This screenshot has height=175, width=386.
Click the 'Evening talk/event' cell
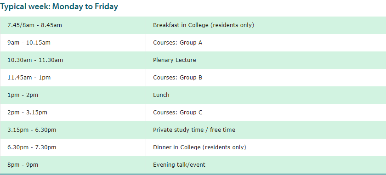tap(266, 165)
